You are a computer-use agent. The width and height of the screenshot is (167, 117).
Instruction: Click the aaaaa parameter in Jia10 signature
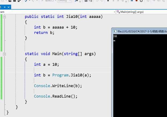coord(95,17)
